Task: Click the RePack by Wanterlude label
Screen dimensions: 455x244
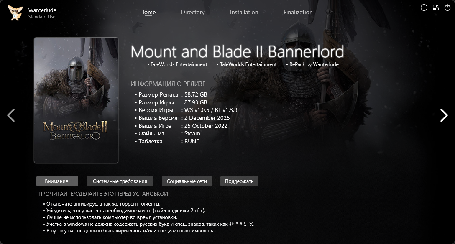Action: click(314, 64)
